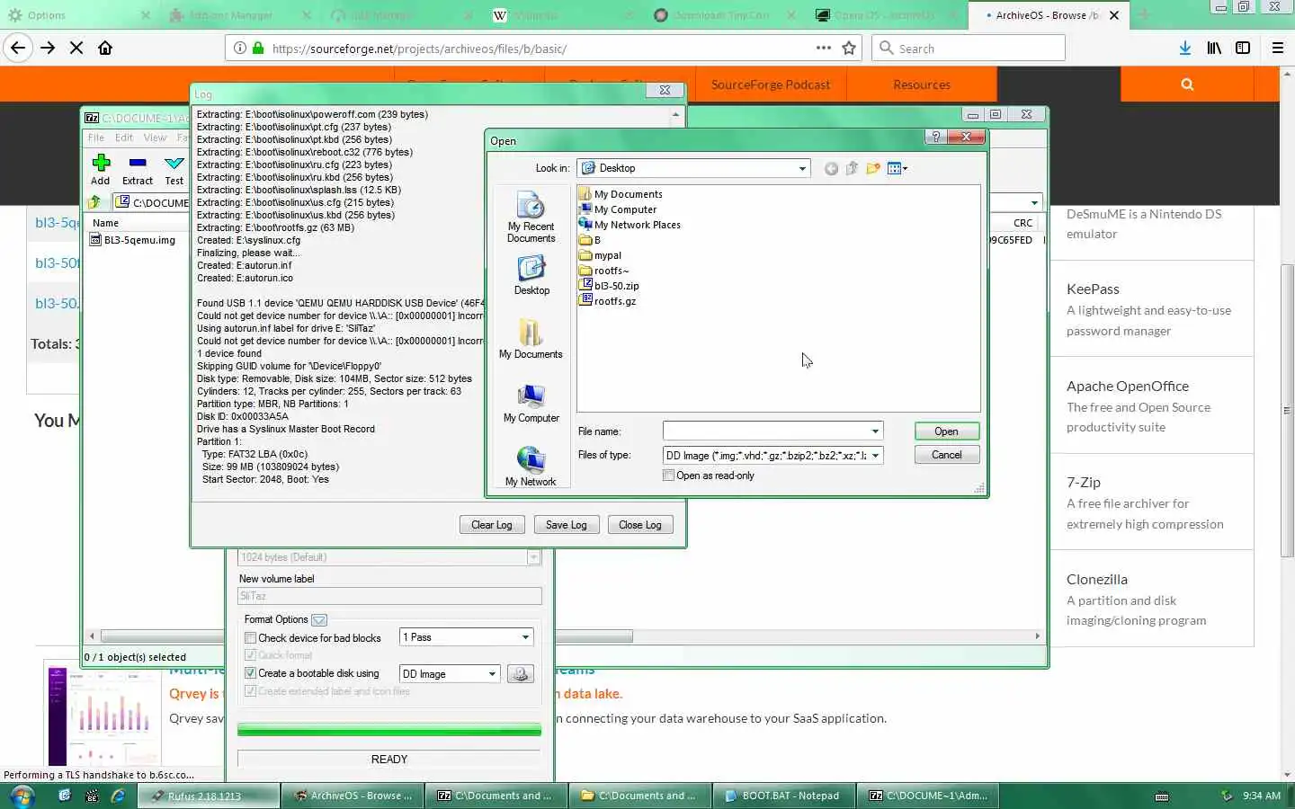Click the help question mark in the Open dialog
This screenshot has width=1295, height=809.
[936, 137]
